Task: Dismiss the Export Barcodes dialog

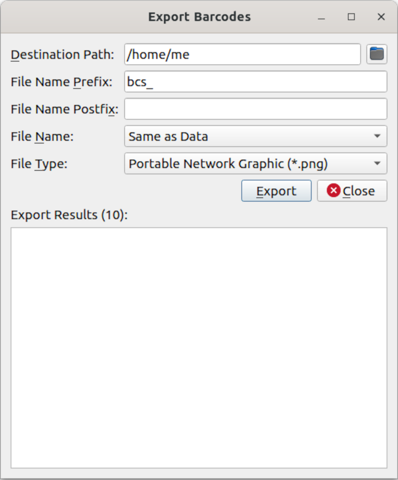Action: point(352,190)
